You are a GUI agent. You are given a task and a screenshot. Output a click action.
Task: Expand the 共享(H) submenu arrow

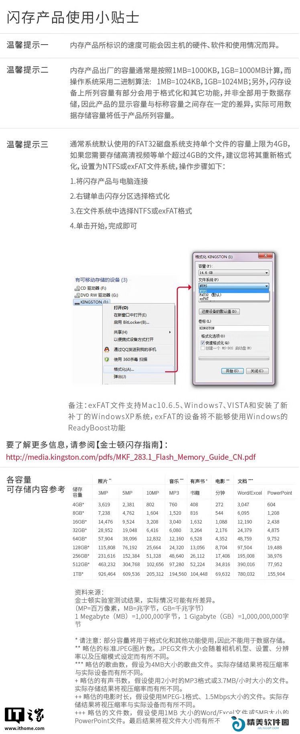(x=170, y=332)
